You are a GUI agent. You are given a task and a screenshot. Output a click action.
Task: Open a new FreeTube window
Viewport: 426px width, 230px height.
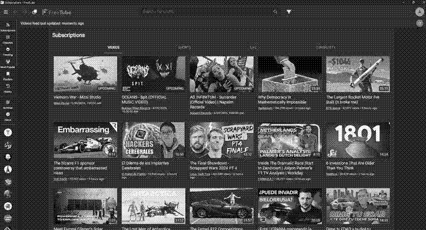35,12
